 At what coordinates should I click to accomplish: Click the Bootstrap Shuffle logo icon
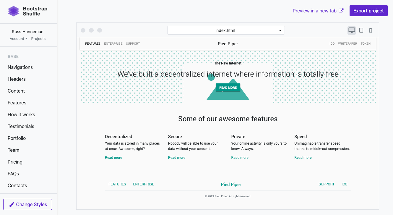[13, 11]
